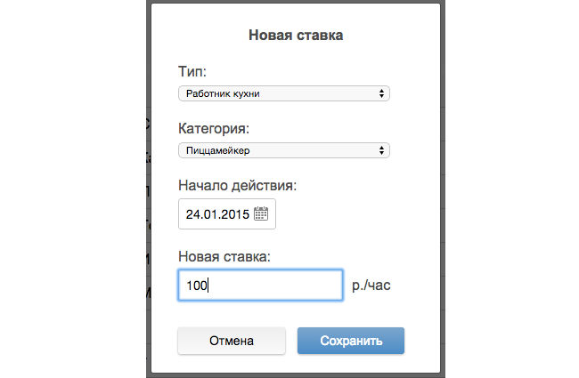Click the р./час unit text

click(371, 286)
